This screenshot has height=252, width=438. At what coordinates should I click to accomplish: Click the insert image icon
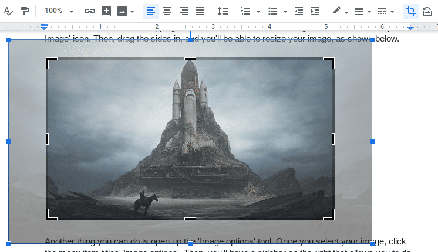[122, 11]
